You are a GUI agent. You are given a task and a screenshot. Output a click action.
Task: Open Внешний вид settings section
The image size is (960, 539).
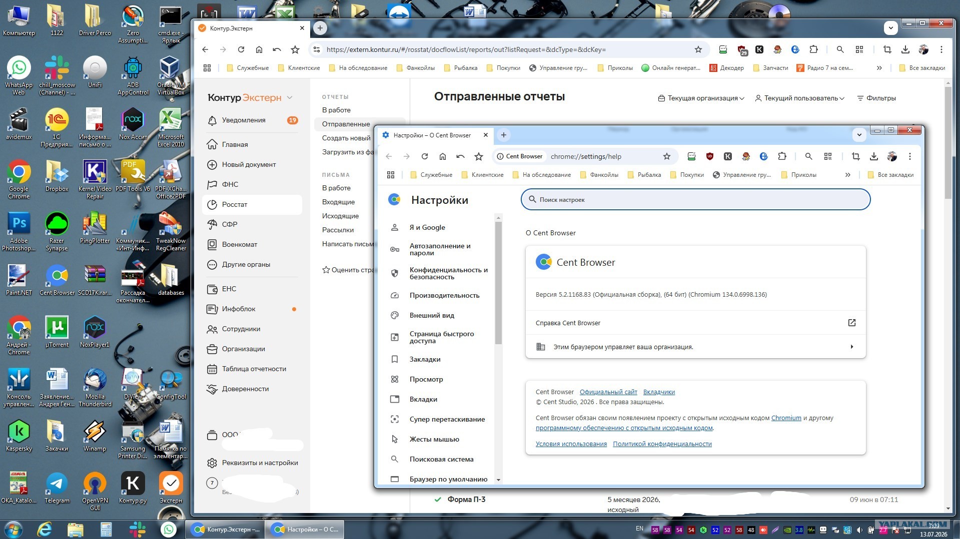tap(432, 315)
